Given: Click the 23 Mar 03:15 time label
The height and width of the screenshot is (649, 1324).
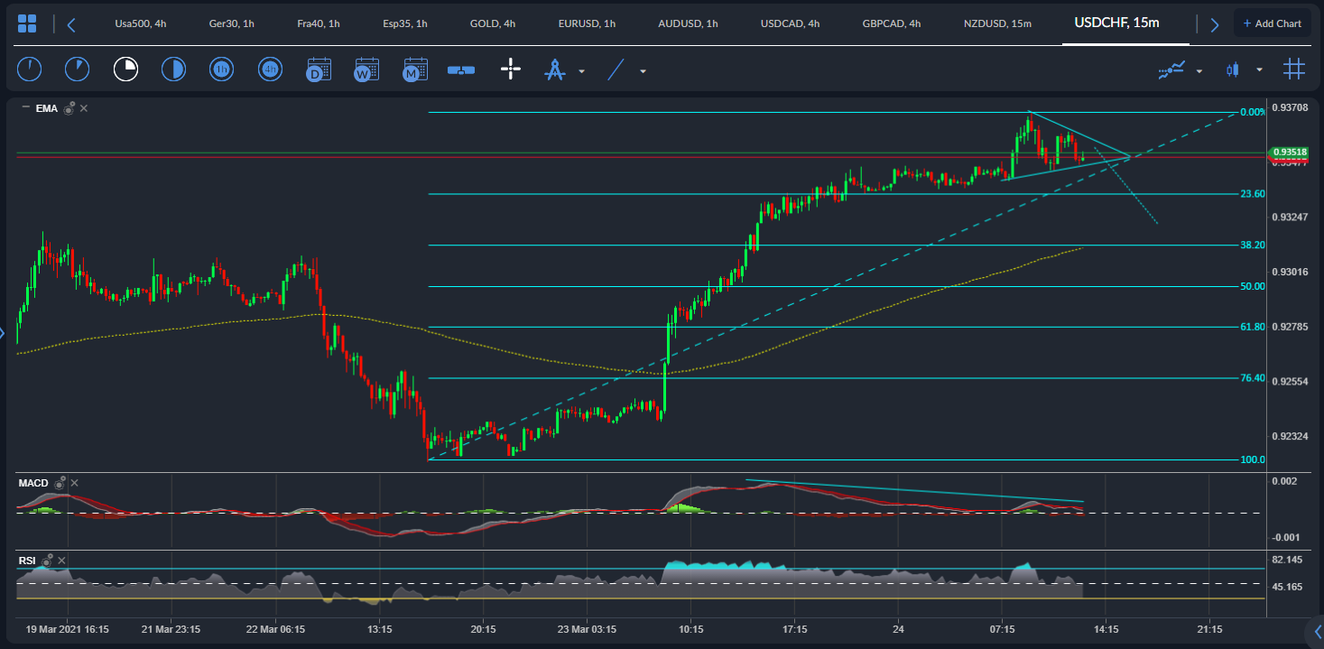Looking at the screenshot, I should [x=586, y=629].
